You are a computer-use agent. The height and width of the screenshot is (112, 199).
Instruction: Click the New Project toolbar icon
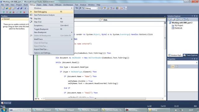(3, 8)
